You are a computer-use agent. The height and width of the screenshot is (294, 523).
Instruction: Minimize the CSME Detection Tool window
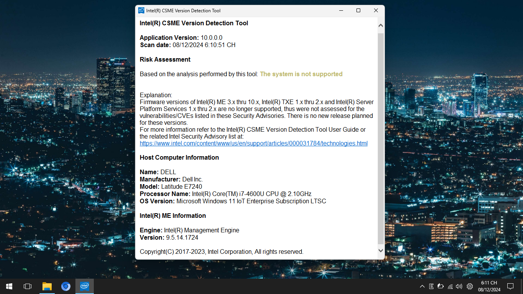pos(341,11)
